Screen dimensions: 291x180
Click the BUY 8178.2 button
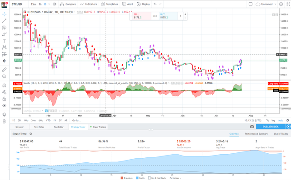168,16
